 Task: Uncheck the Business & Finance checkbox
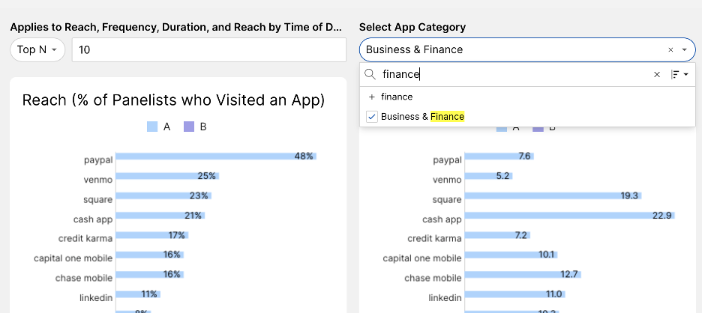click(371, 117)
